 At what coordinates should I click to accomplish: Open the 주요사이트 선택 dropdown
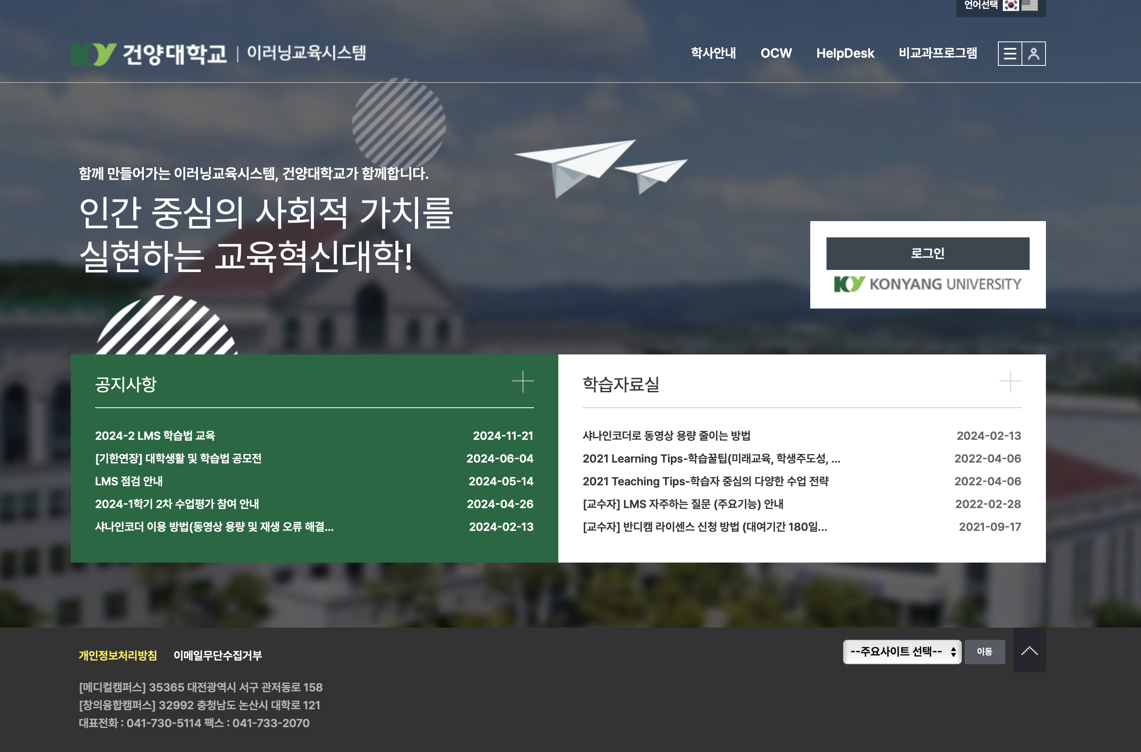coord(902,651)
